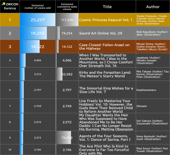Click copies sold value 3,312

[38, 74]
